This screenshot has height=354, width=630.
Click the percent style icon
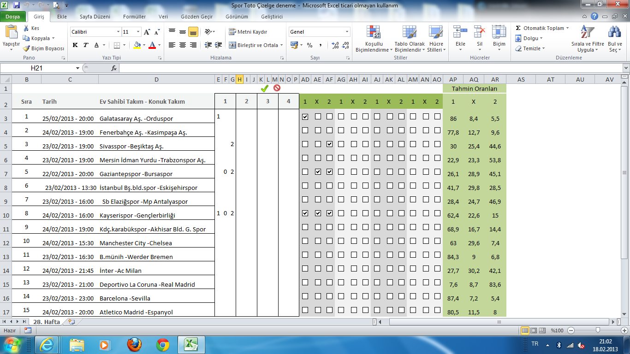point(309,45)
